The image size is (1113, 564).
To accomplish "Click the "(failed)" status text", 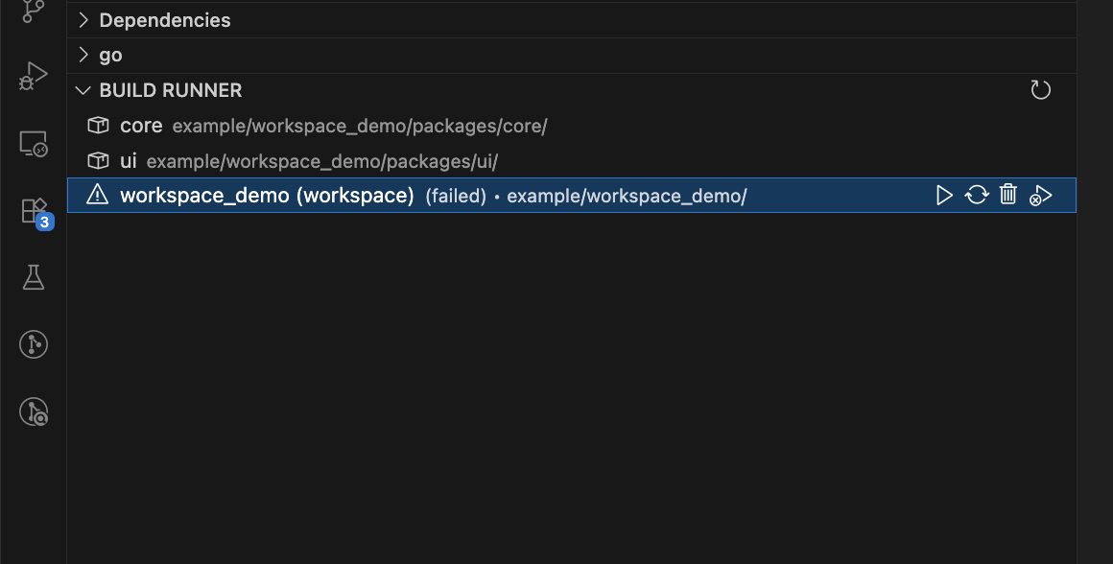I will 456,196.
